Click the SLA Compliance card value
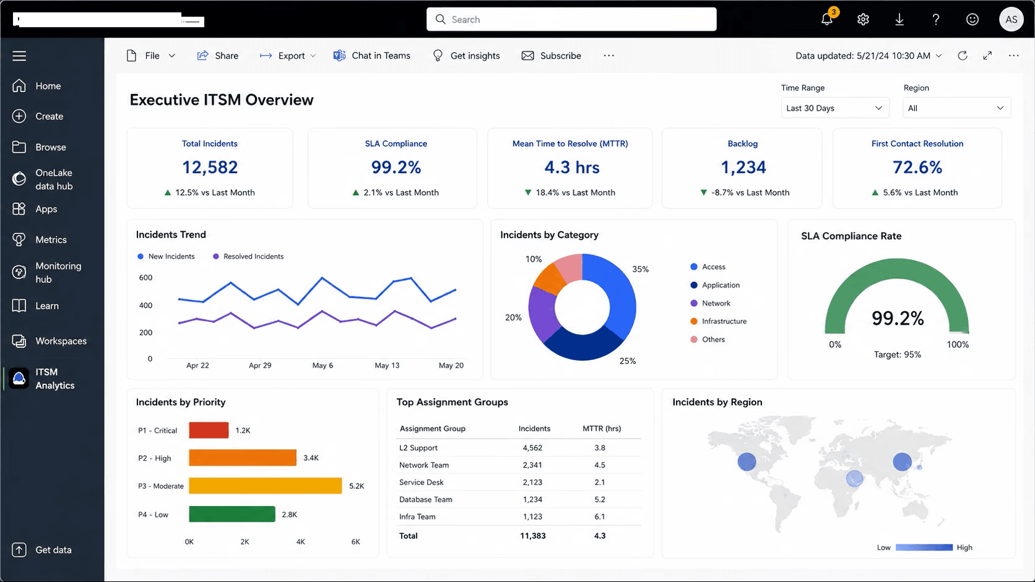This screenshot has width=1035, height=582. 396,168
